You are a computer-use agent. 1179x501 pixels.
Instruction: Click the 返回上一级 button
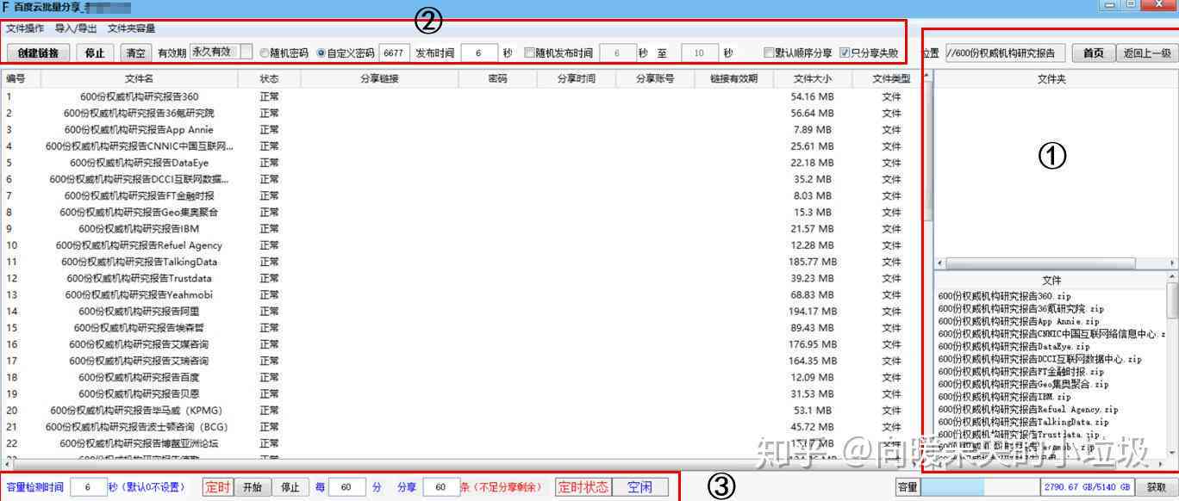(1147, 53)
